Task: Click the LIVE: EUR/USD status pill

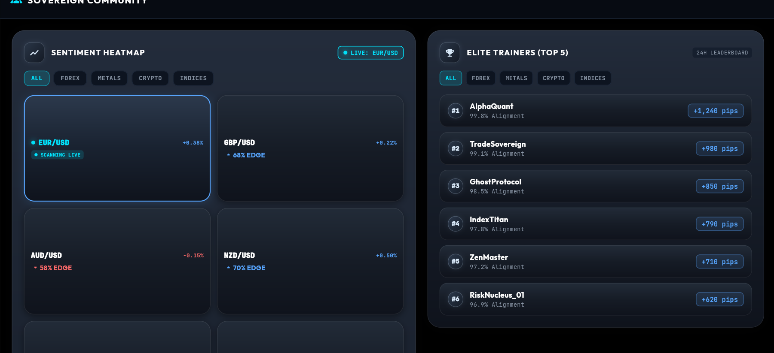Action: pyautogui.click(x=370, y=53)
